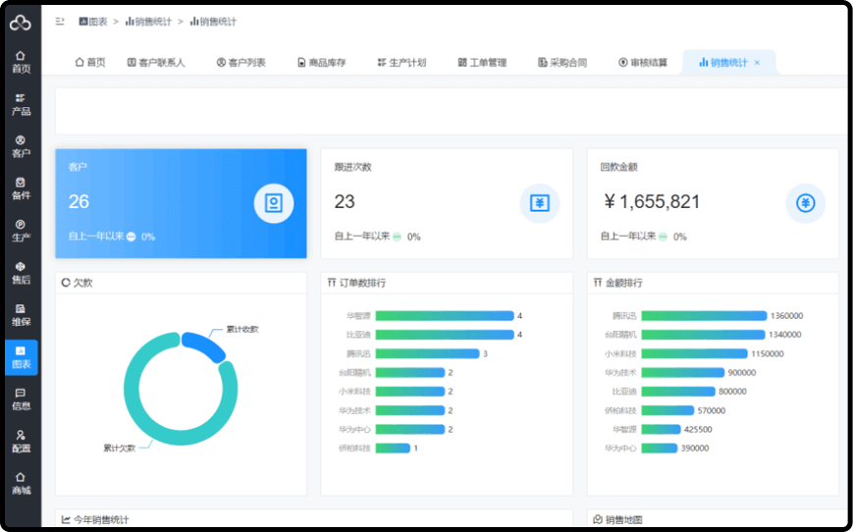The width and height of the screenshot is (853, 532).
Task: Open 配置 settings in the sidebar
Action: point(21,442)
